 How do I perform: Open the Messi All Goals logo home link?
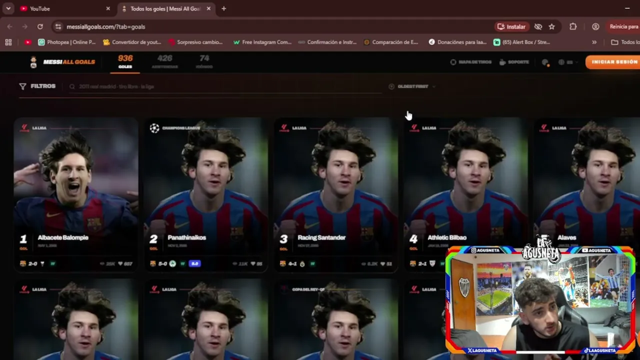62,62
